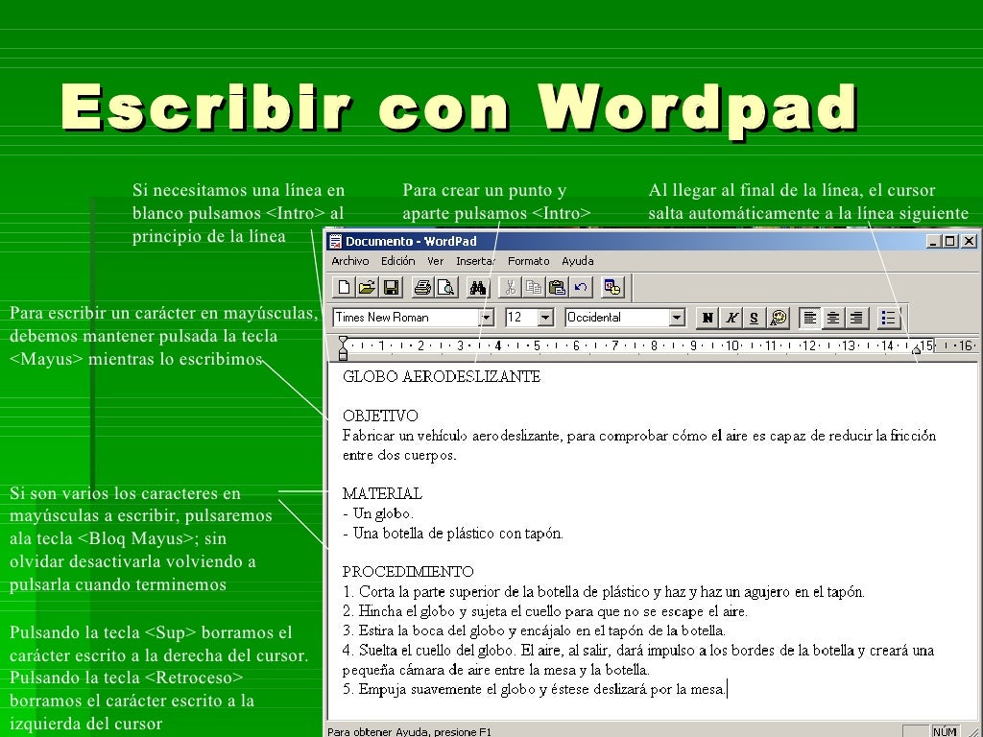The width and height of the screenshot is (983, 737).
Task: Click the right margin marker on the ruler
Action: click(916, 349)
